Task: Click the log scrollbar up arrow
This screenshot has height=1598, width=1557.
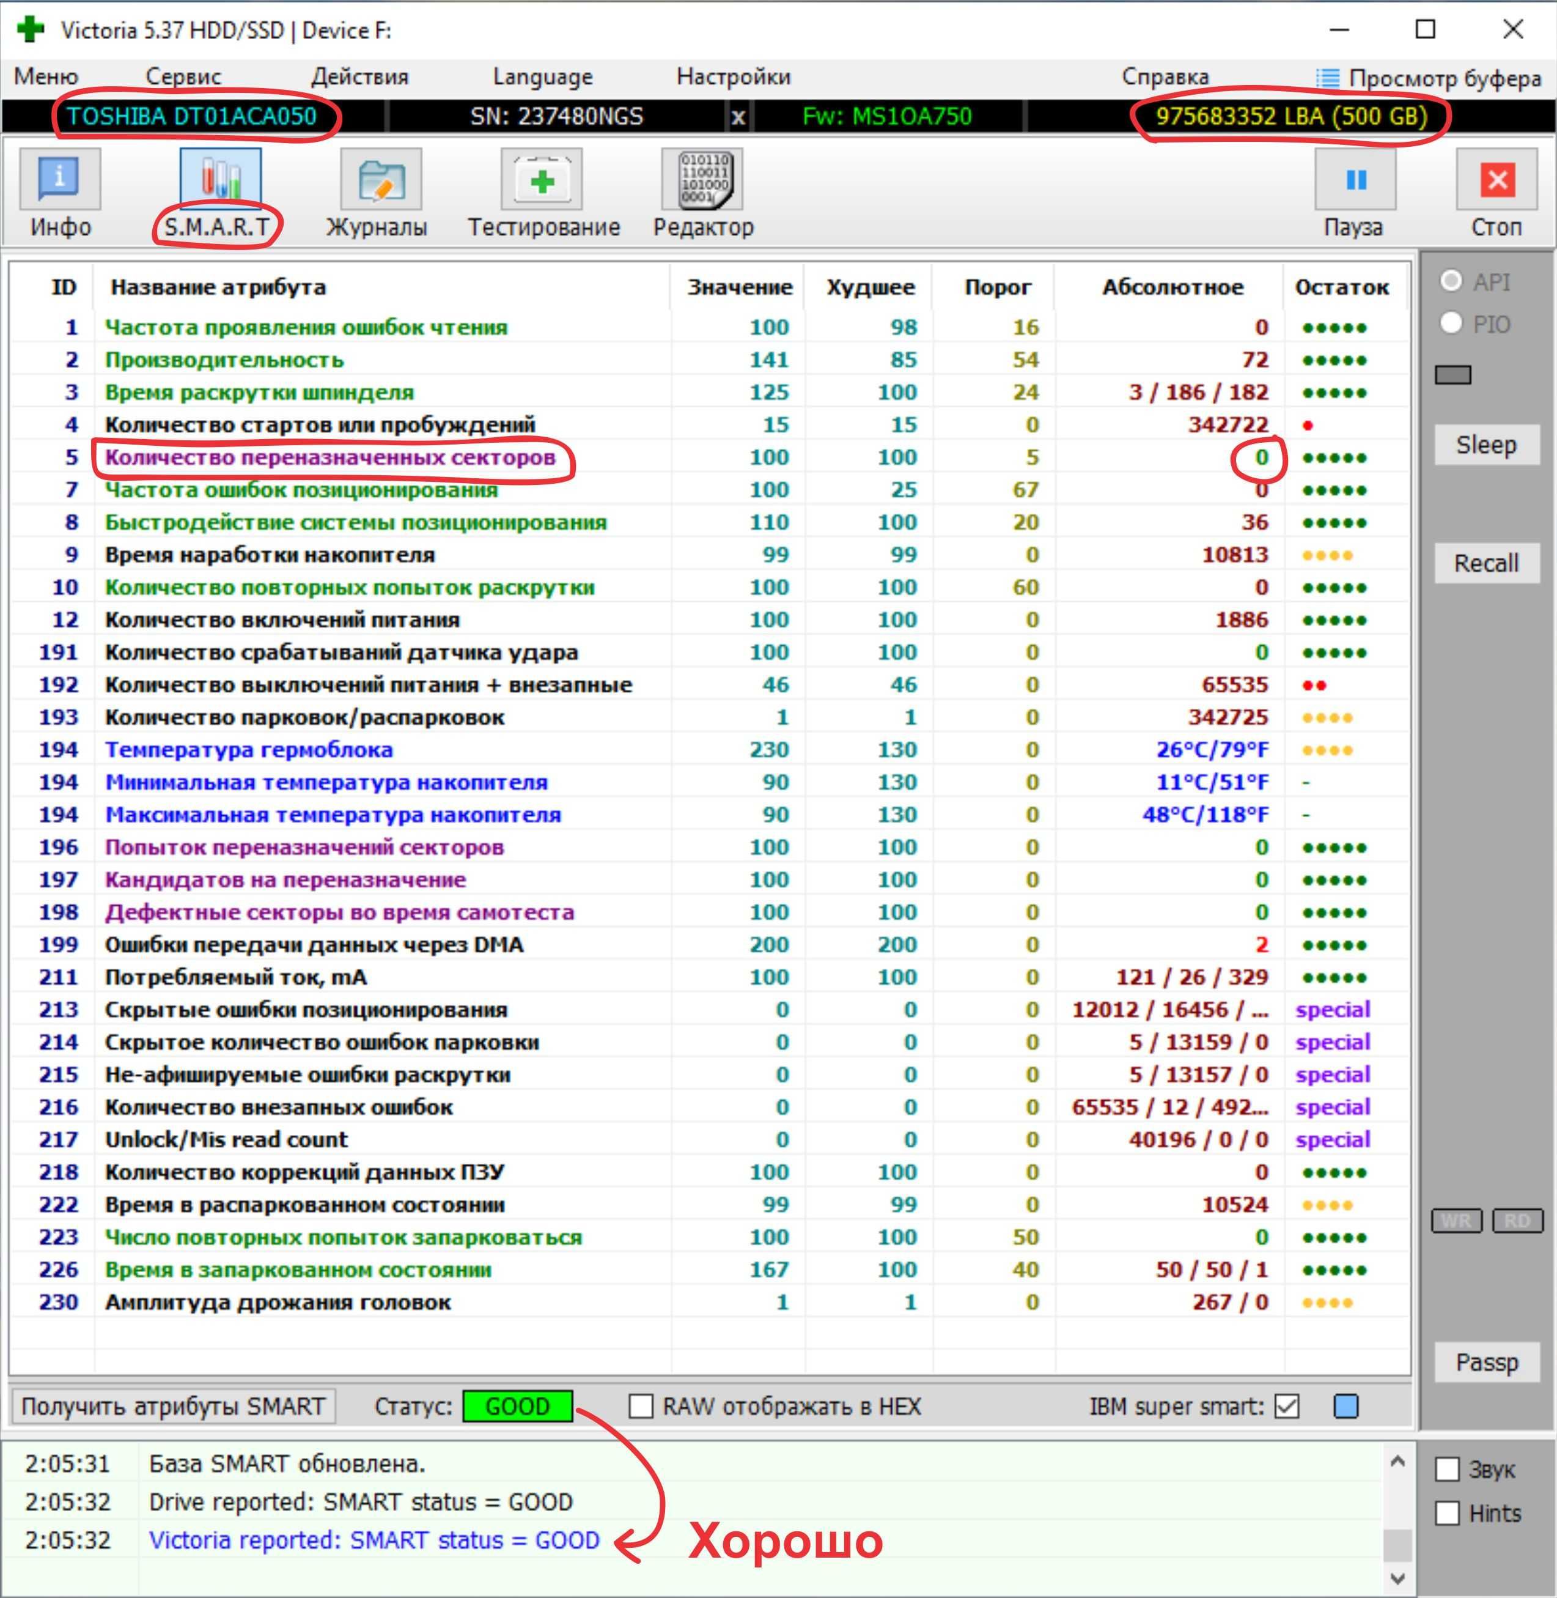Action: coord(1397,1462)
